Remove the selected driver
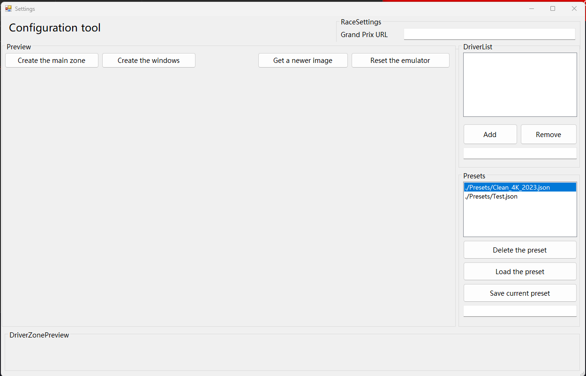Image resolution: width=586 pixels, height=376 pixels. pos(548,134)
